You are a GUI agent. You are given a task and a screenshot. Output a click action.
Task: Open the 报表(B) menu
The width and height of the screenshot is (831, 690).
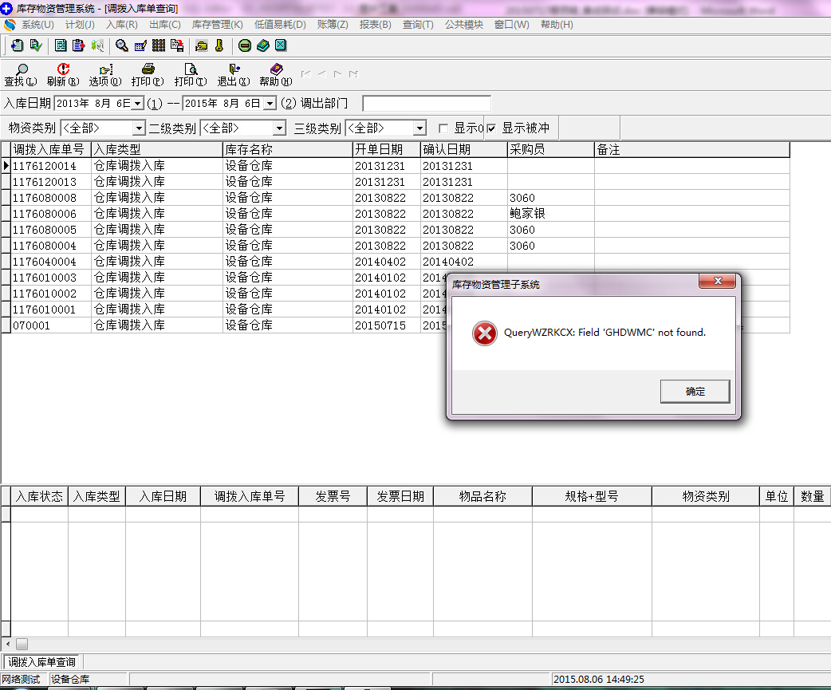coord(375,25)
